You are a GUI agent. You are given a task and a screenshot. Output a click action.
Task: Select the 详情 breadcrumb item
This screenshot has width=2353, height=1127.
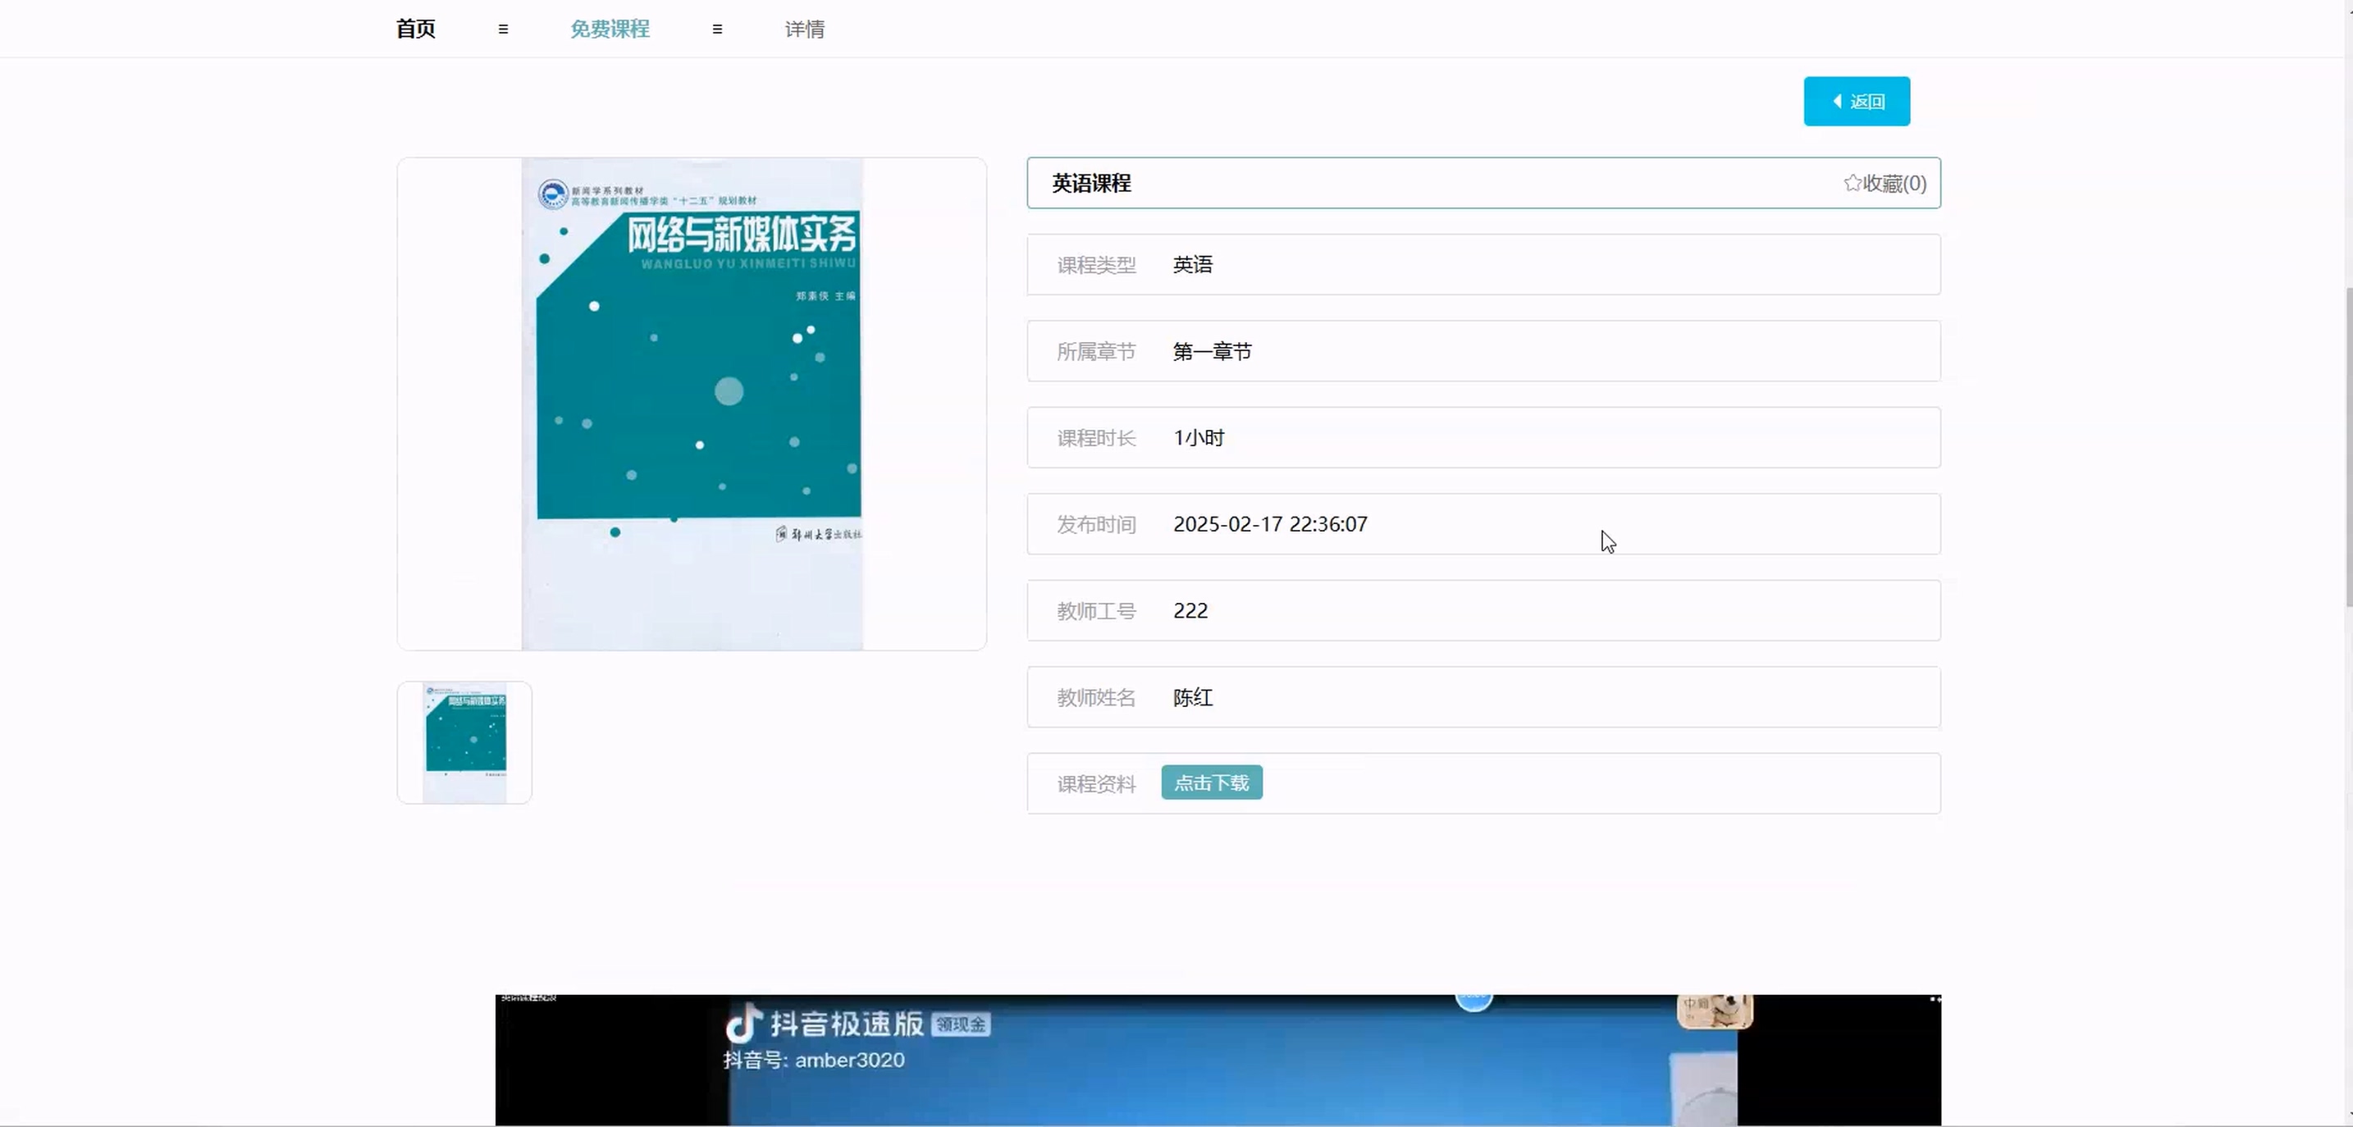point(804,30)
